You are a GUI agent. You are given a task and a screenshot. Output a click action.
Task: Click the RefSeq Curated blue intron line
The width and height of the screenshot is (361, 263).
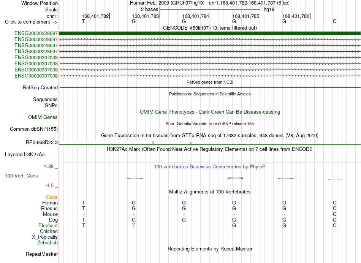click(x=210, y=87)
